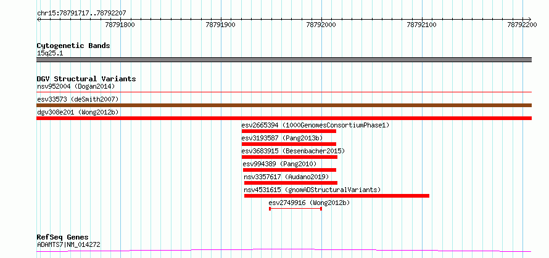Image resolution: width=549 pixels, height=258 pixels.
Task: Click the dgv308e201 (Wong2012b) label
Action: (78, 112)
